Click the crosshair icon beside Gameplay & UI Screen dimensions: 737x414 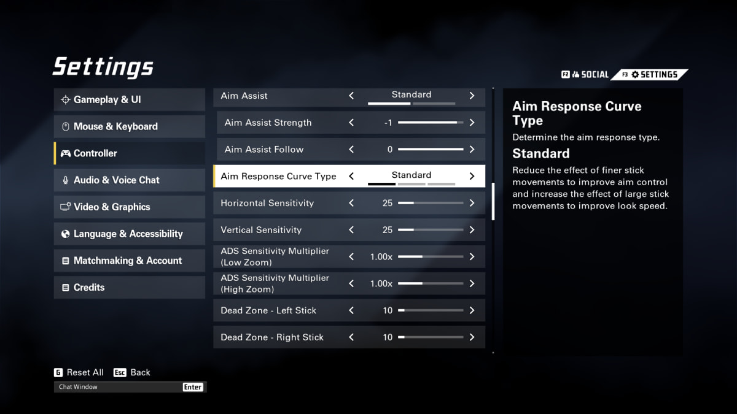tap(65, 100)
